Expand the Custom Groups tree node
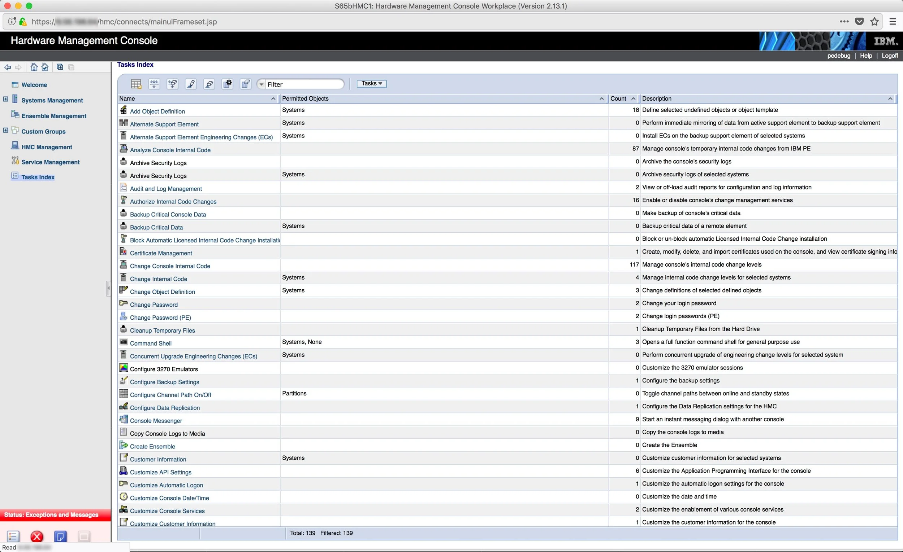The image size is (903, 552). click(x=5, y=130)
